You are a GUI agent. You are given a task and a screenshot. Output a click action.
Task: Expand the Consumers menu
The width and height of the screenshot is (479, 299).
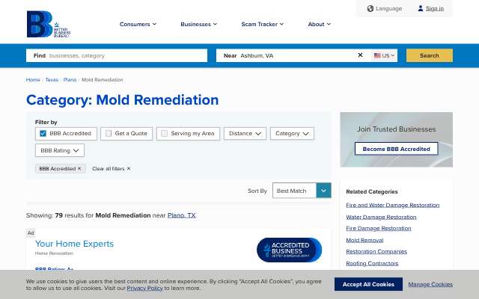coord(138,24)
